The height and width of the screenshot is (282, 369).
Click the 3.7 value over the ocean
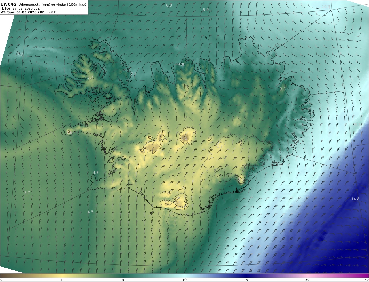(x=27, y=193)
